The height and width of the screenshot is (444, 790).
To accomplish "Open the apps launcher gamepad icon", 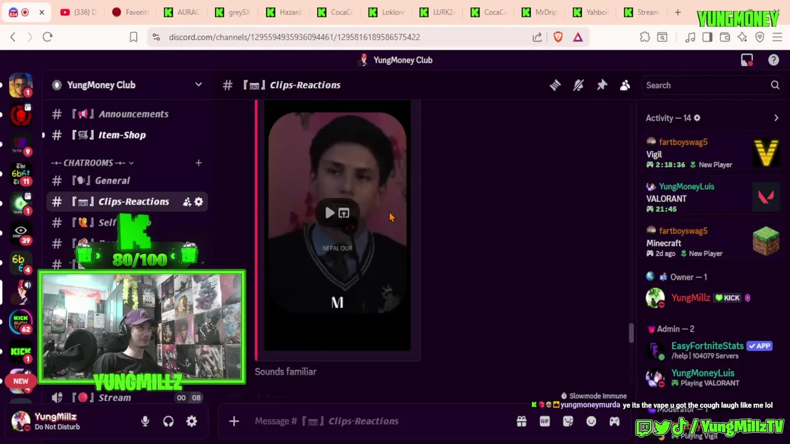I will pos(615,421).
